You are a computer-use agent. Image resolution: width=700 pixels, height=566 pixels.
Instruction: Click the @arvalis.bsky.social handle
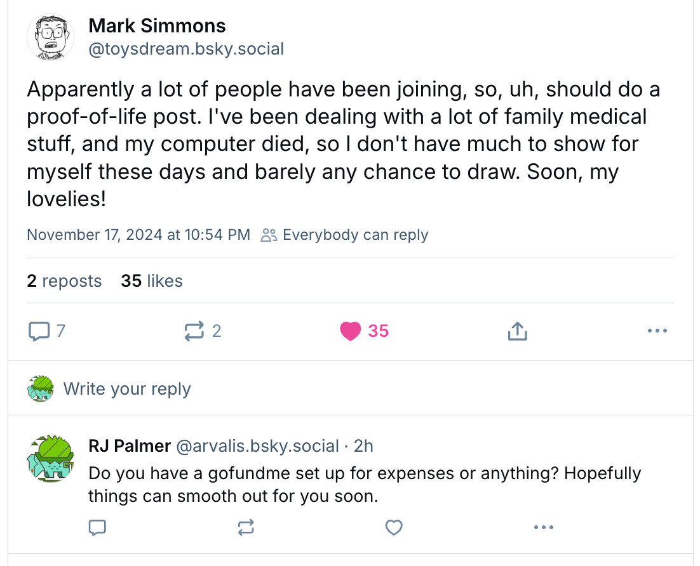pyautogui.click(x=258, y=445)
